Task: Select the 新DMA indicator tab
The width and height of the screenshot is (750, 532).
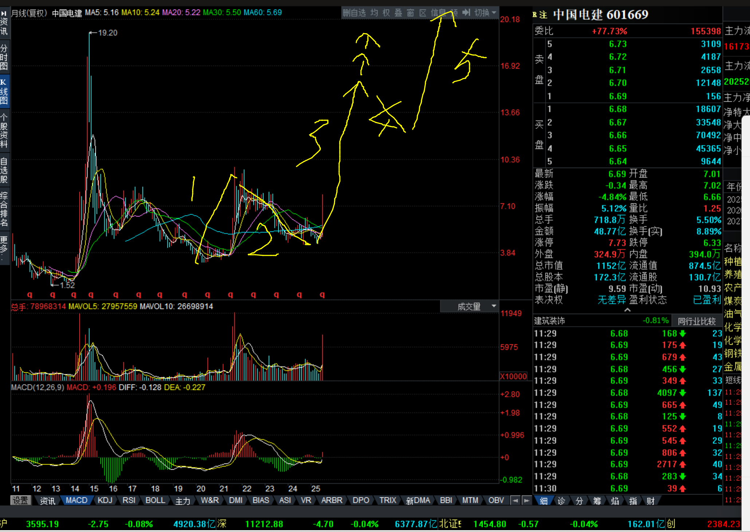Action: 418,500
